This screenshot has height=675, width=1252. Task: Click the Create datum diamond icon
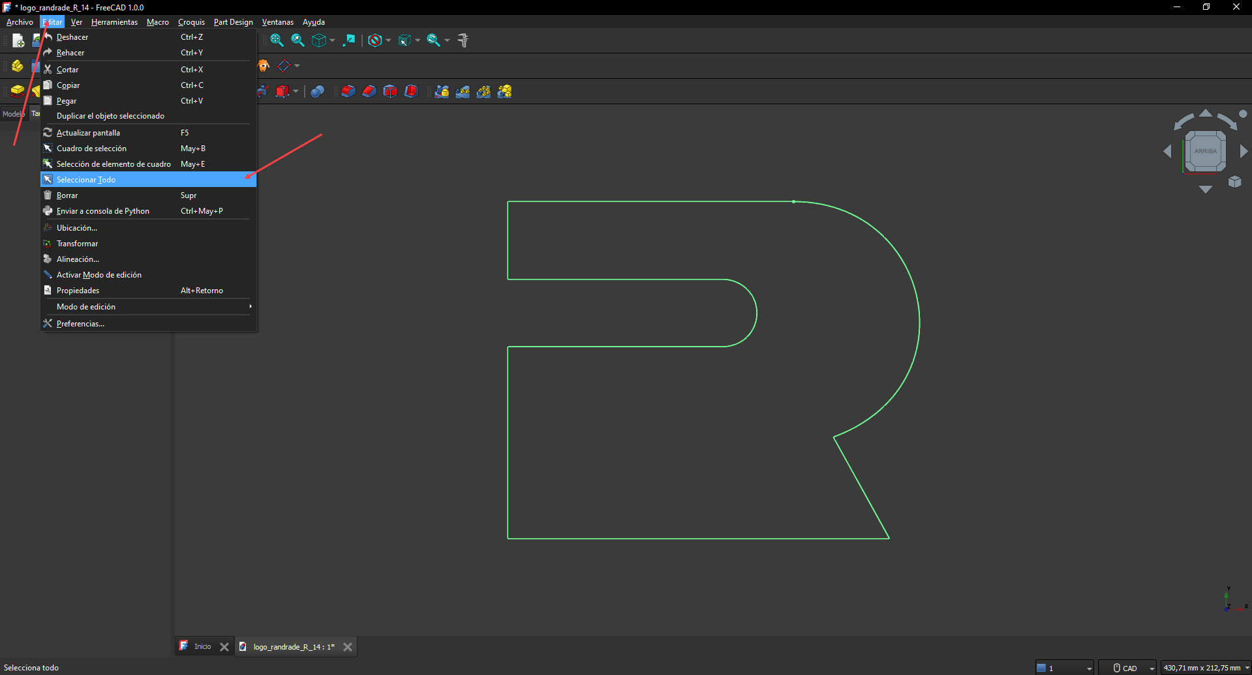tap(284, 66)
